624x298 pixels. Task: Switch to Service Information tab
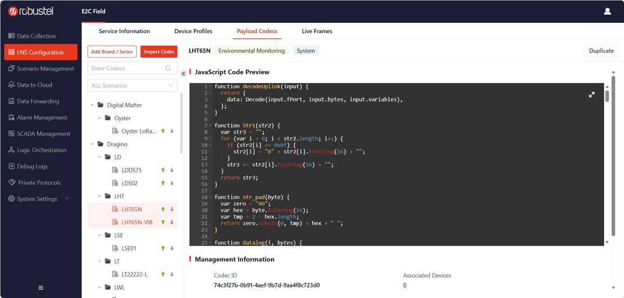tap(124, 31)
